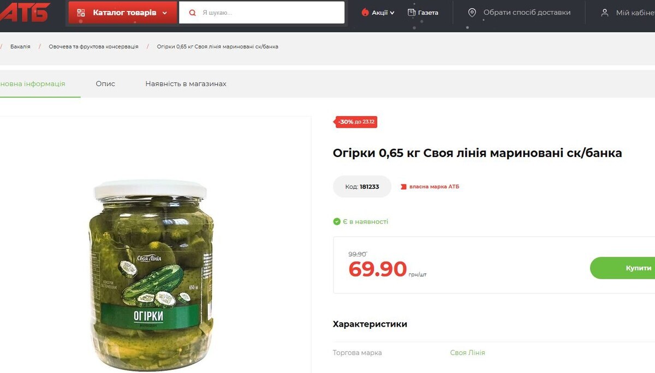Open the Своя Лінія brand link
655x373 pixels.
click(467, 353)
